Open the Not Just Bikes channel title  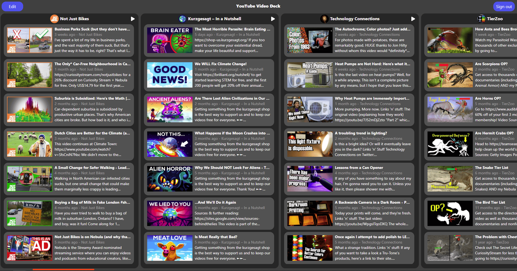point(74,19)
